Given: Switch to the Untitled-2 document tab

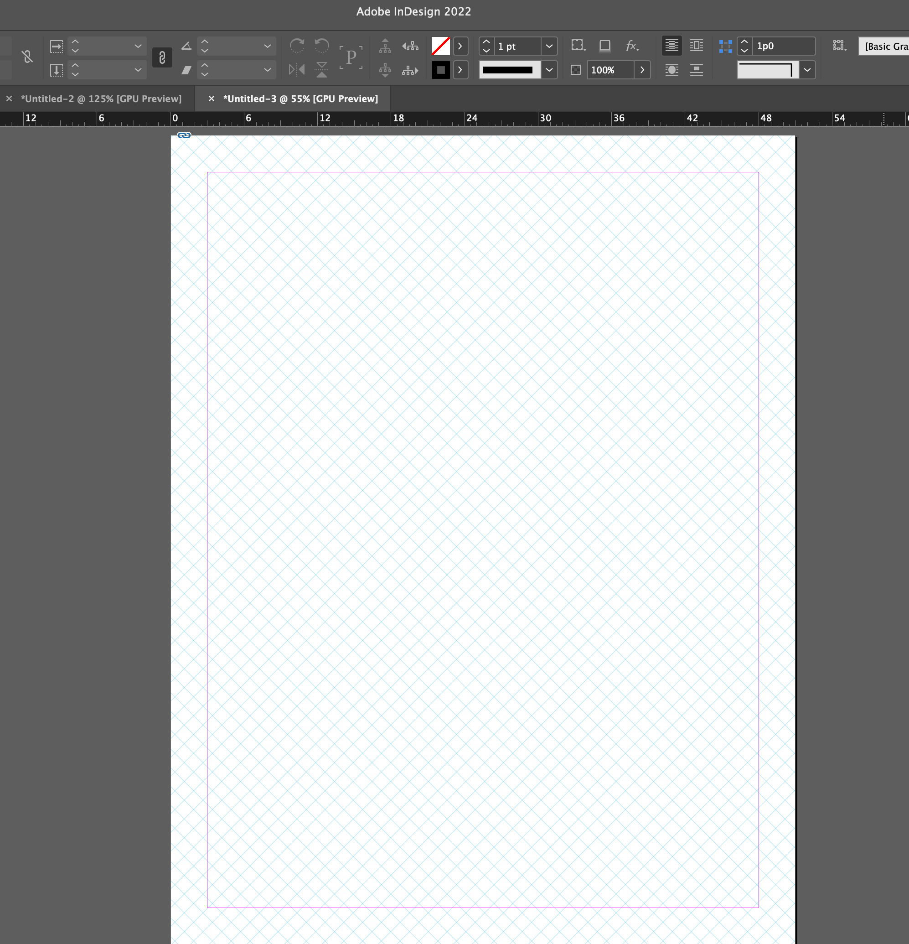Looking at the screenshot, I should pyautogui.click(x=101, y=98).
